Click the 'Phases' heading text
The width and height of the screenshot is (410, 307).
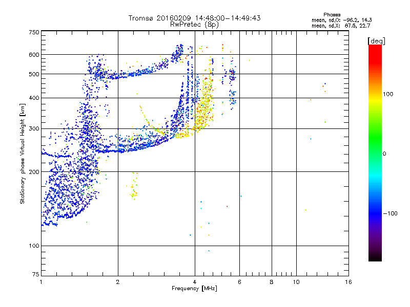332,15
